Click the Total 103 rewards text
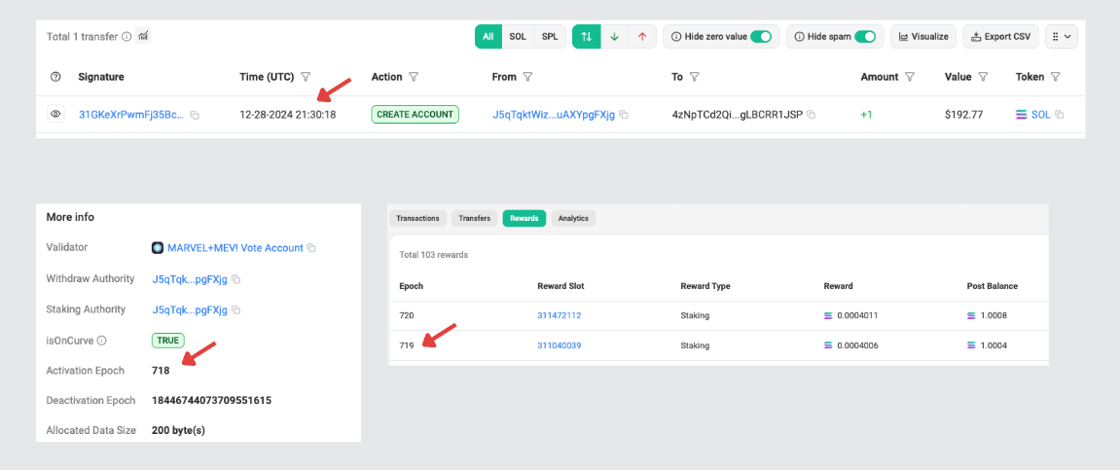The image size is (1120, 470). click(x=434, y=255)
